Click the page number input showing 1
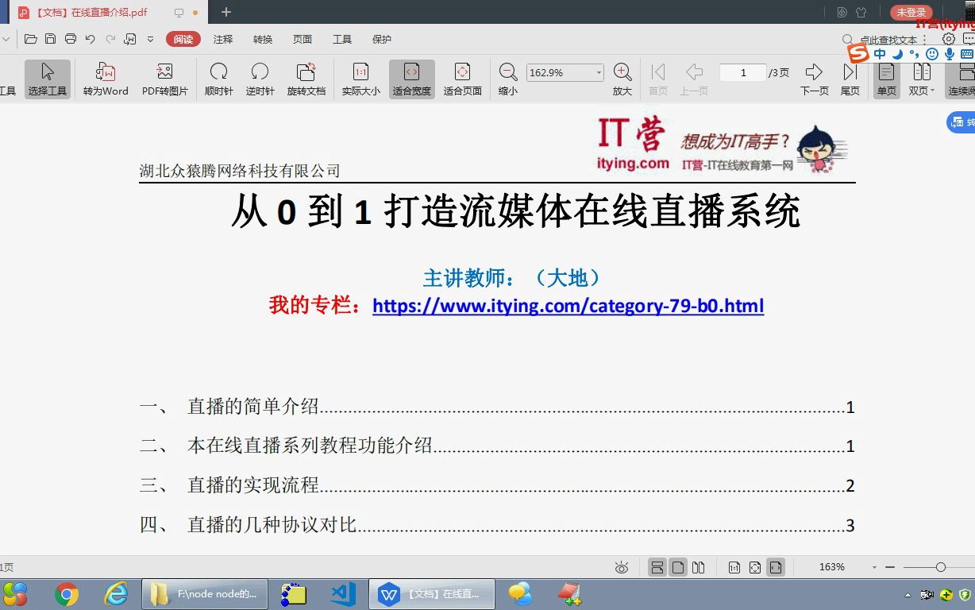The width and height of the screenshot is (975, 610). tap(742, 71)
